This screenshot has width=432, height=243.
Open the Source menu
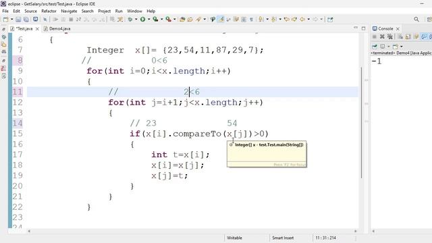click(30, 11)
